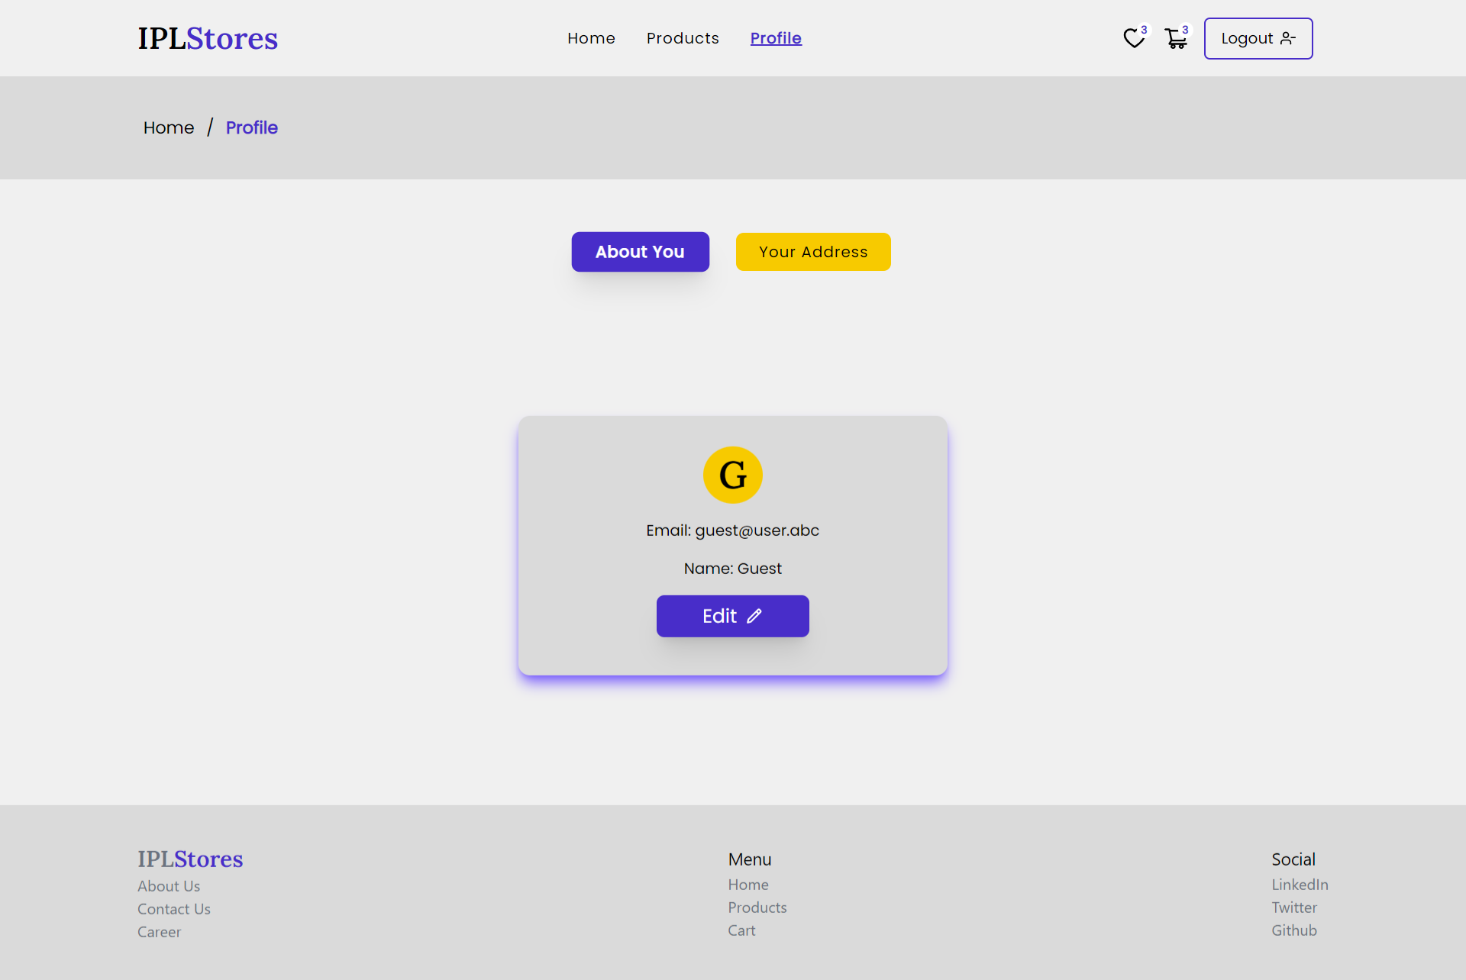Click Cart in the footer menu
The height and width of the screenshot is (980, 1466).
pyautogui.click(x=741, y=930)
